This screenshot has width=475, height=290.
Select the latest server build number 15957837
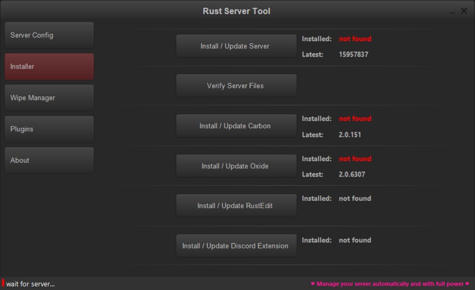[x=354, y=54]
